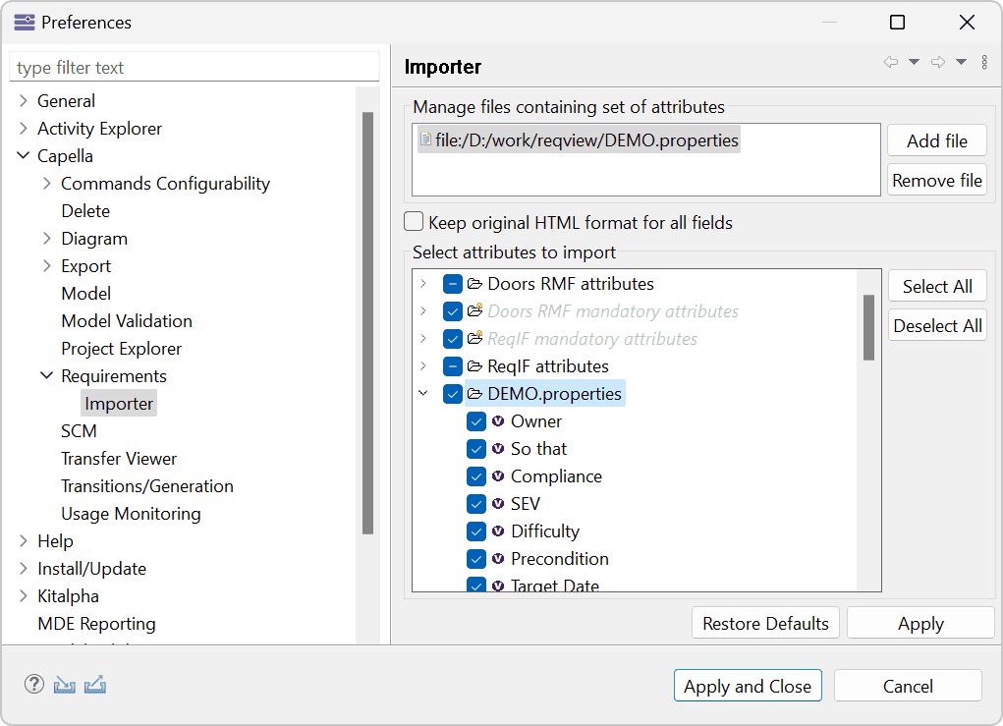Click the Apply and Close button
Screen dimensions: 1003x726
[748, 686]
